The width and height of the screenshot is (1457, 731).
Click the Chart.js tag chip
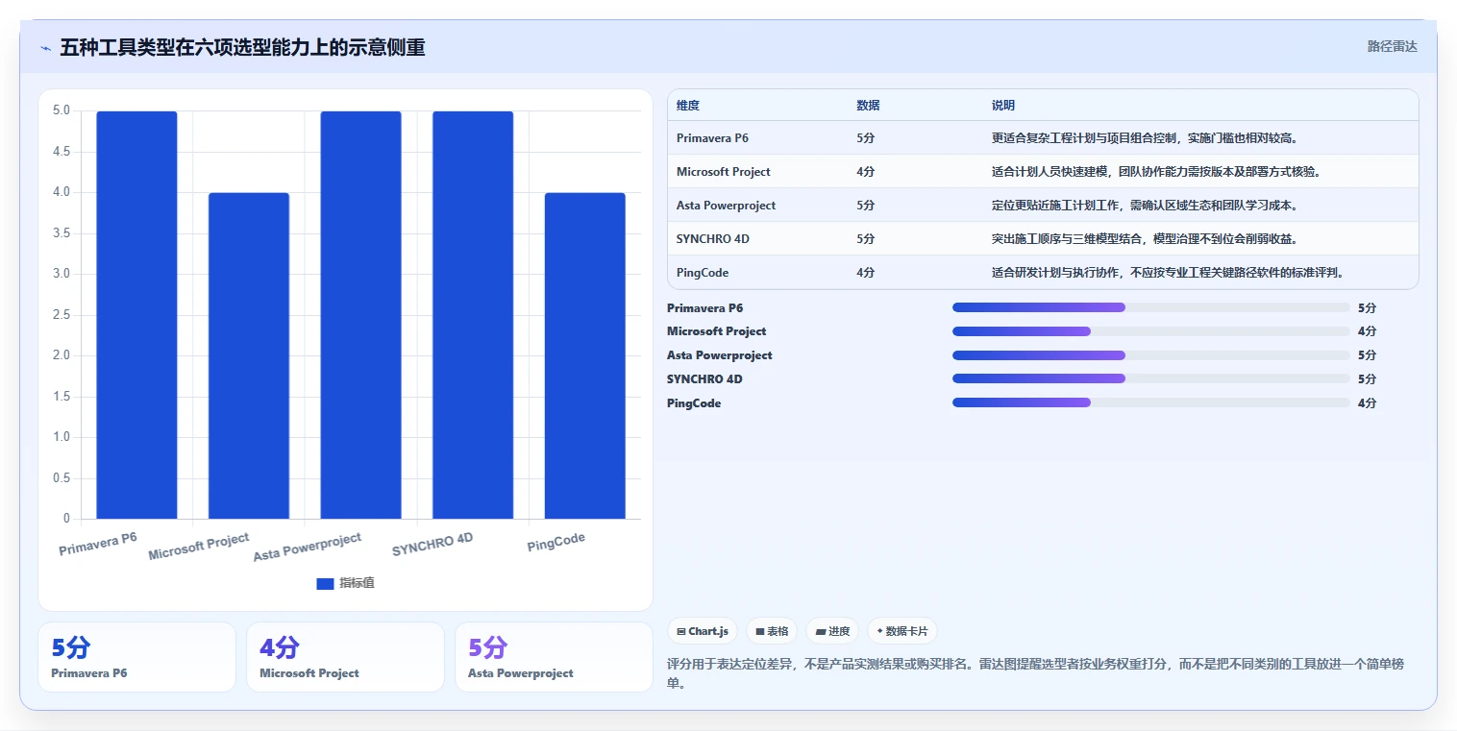pyautogui.click(x=703, y=631)
